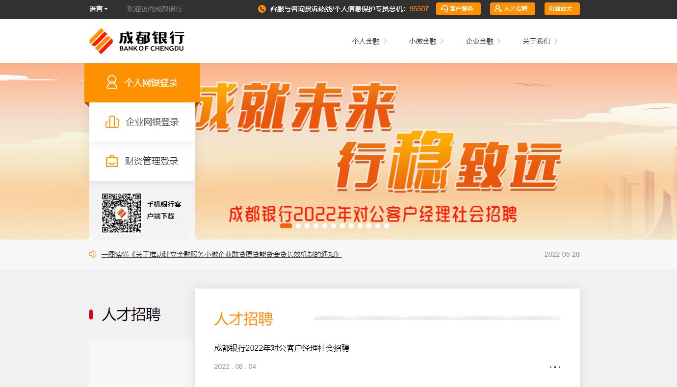Viewport: 677px width, 387px height.
Task: Expand the 小微金融 menu
Action: click(426, 41)
